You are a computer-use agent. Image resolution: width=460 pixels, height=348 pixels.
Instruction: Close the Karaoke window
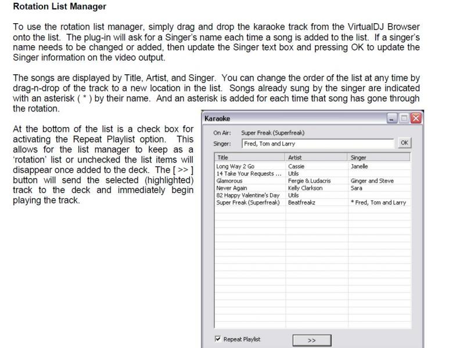coord(415,118)
